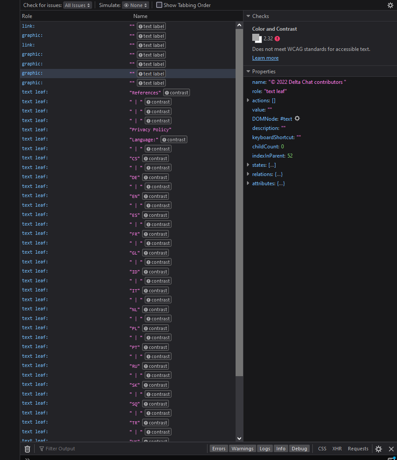Toggle the Errors filter button
This screenshot has height=460, width=397.
219,449
